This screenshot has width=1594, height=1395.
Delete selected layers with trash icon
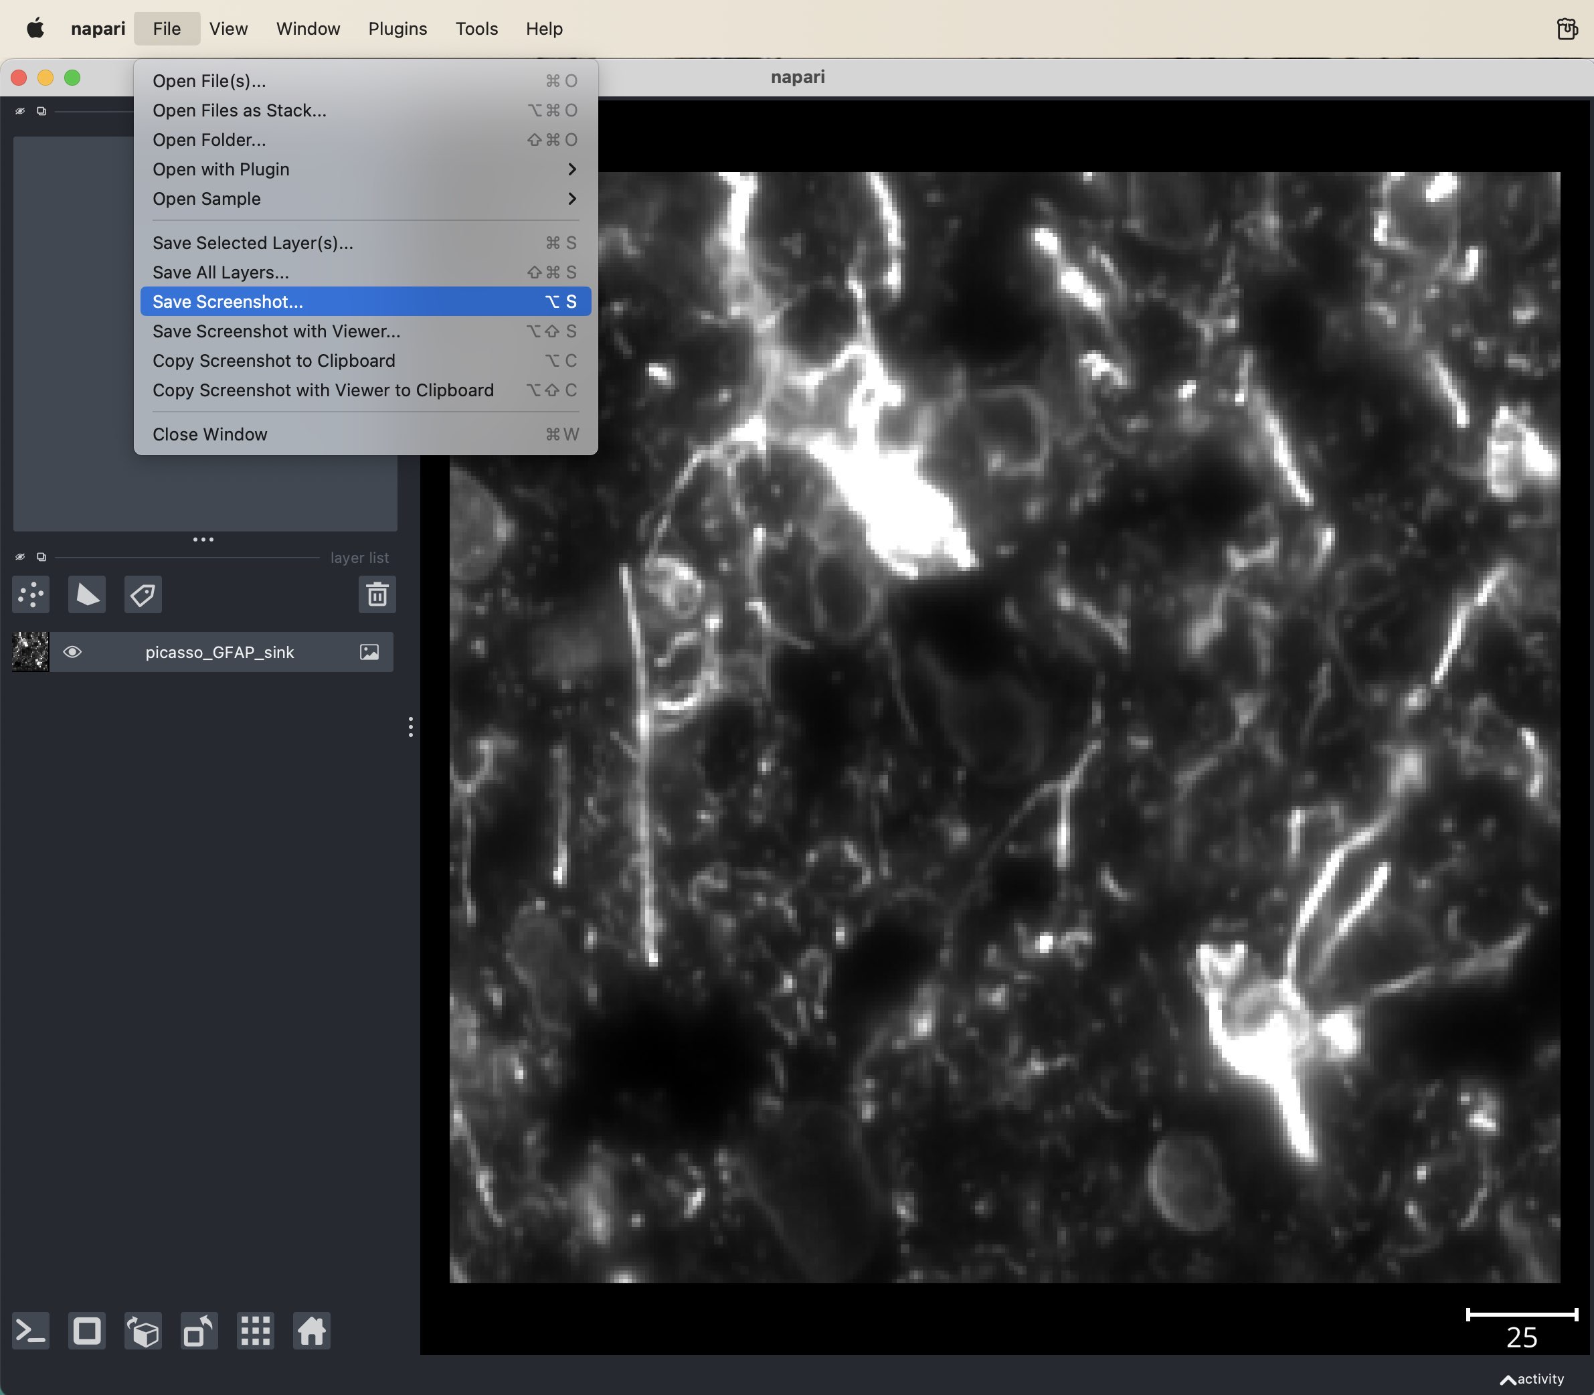[x=377, y=594]
